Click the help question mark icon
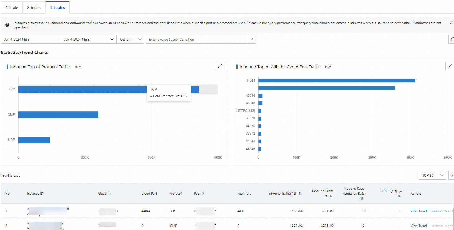Screen dimensions: 454x230 pyautogui.click(x=7, y=25)
